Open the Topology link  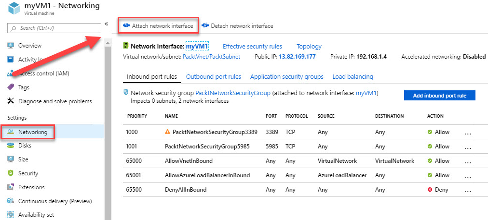point(309,47)
